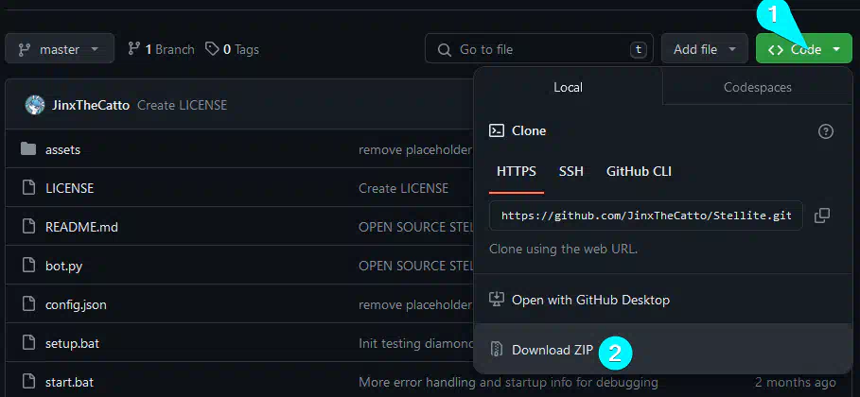Select the GitHub CLI clone option

point(639,171)
